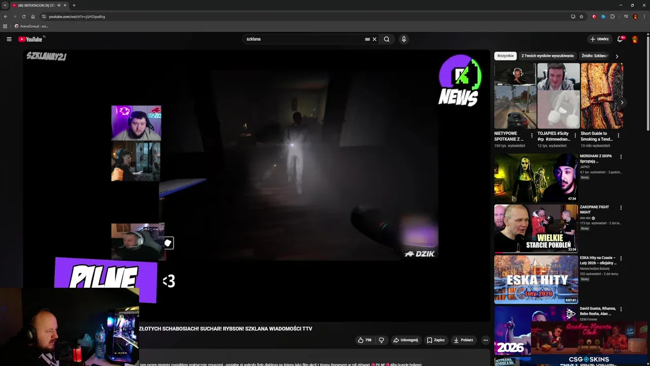Click the Udostępnij share button
The image size is (650, 366).
click(x=406, y=340)
